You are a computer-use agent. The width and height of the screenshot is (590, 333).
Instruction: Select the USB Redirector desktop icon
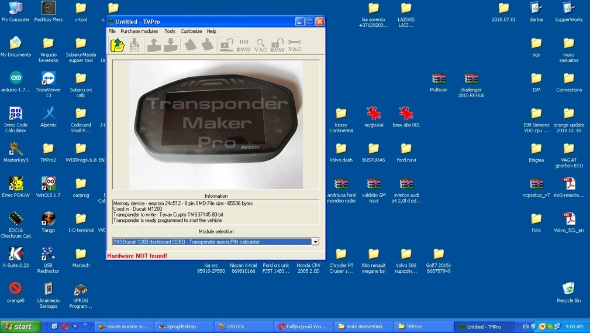coord(48,260)
